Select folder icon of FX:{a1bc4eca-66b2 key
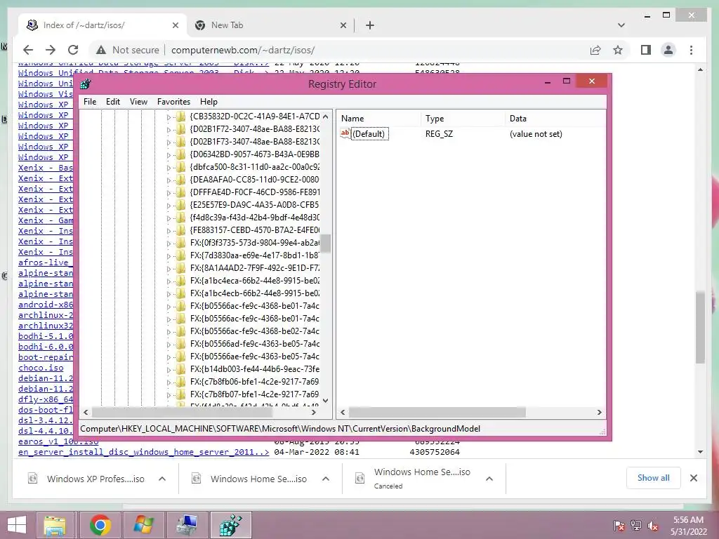Image resolution: width=719 pixels, height=539 pixels. pyautogui.click(x=180, y=281)
